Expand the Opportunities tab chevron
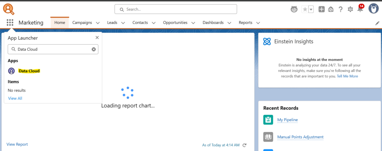382x151 pixels. tap(193, 23)
